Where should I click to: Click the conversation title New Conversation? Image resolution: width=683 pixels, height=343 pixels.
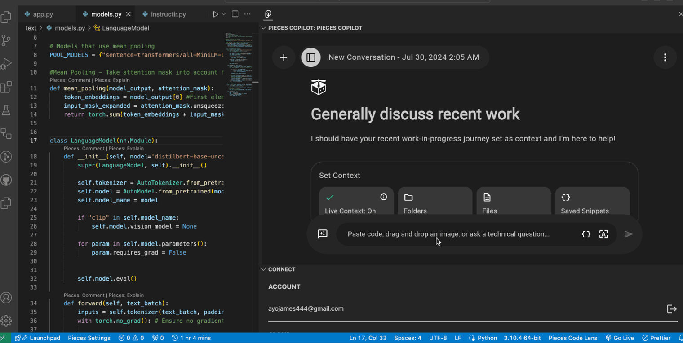[404, 57]
